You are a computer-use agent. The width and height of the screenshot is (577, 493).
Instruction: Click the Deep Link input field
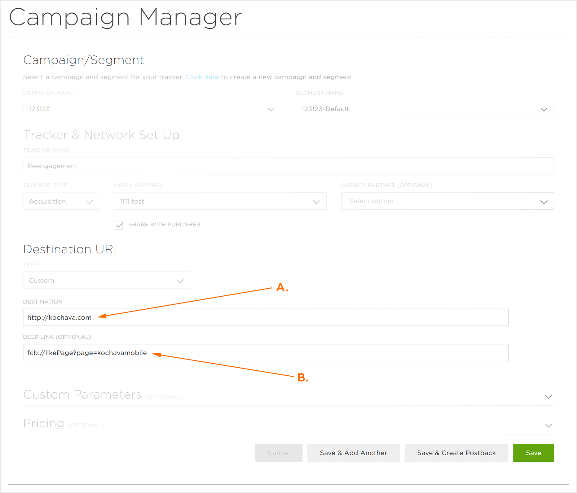(266, 353)
